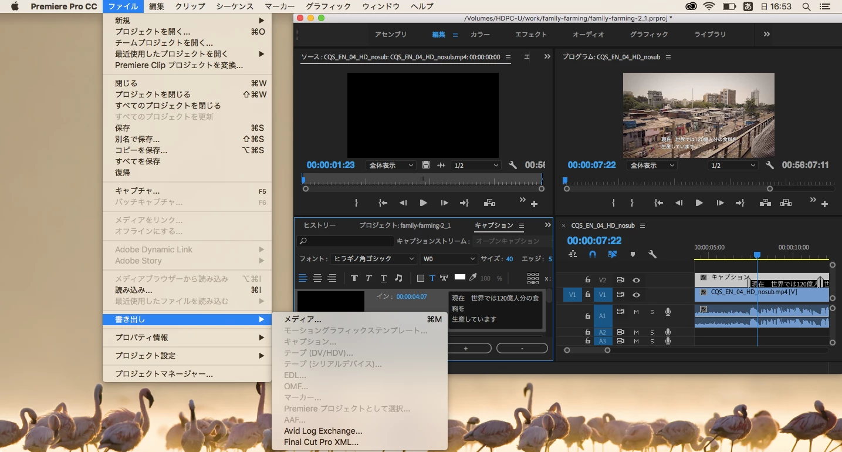842x452 pixels.
Task: Center-align caption text
Action: pyautogui.click(x=317, y=278)
